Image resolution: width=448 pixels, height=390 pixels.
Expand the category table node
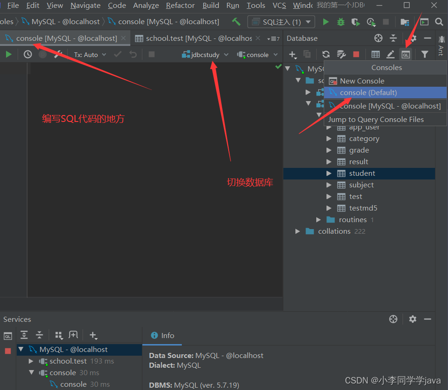point(329,139)
